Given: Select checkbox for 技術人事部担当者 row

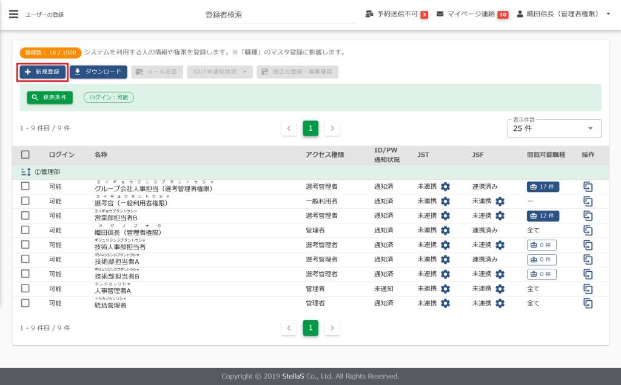Looking at the screenshot, I should click(x=25, y=245).
